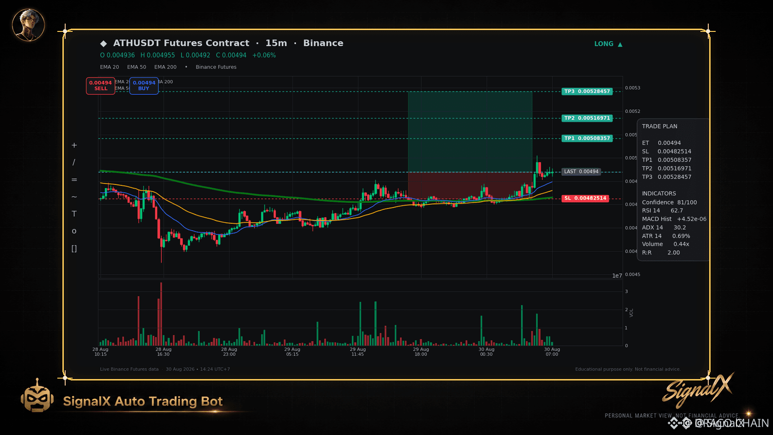773x435 pixels.
Task: Click the SignalX script logo
Action: click(x=698, y=390)
